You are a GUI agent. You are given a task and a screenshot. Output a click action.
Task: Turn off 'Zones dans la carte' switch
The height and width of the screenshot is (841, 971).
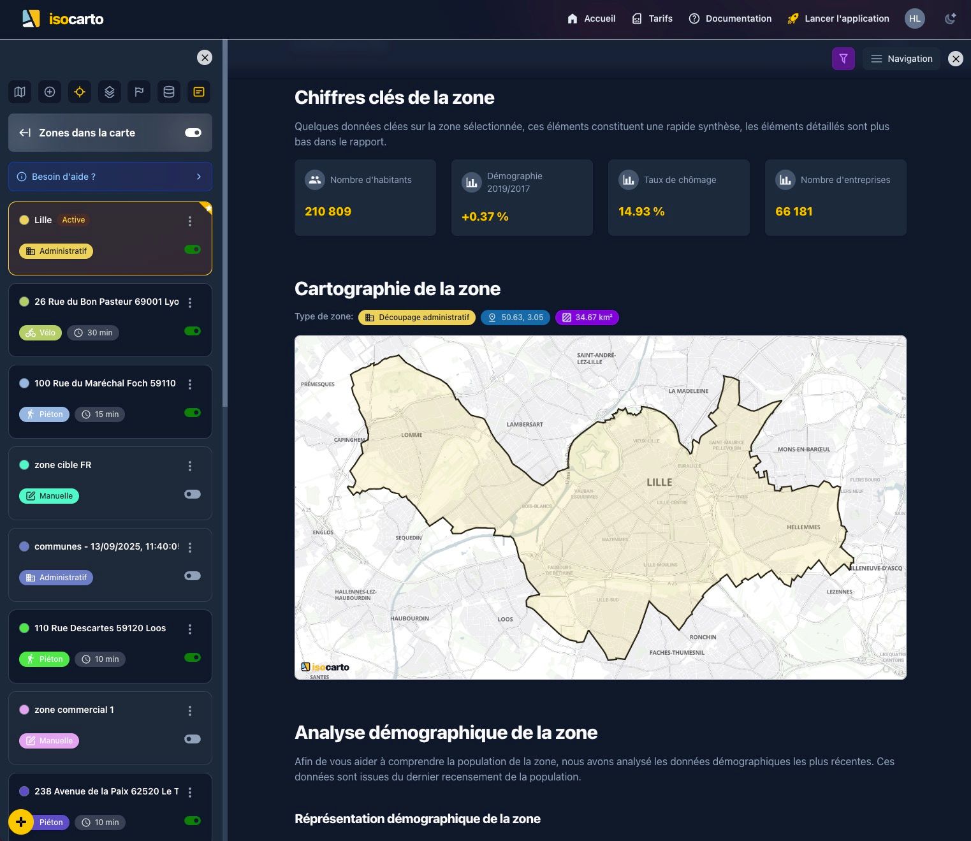pyautogui.click(x=192, y=133)
